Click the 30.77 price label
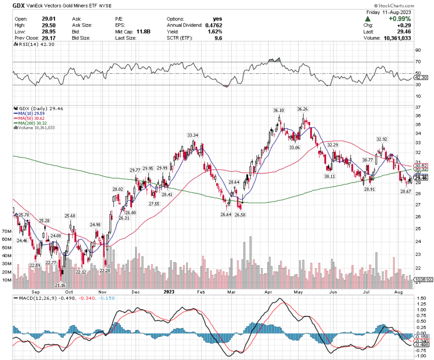 tap(368, 160)
